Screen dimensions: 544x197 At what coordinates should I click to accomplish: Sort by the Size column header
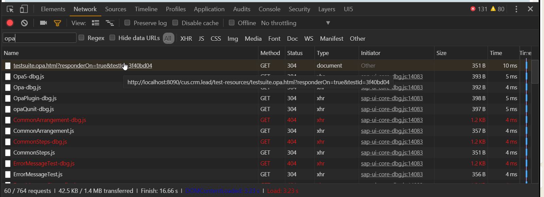[x=461, y=53]
